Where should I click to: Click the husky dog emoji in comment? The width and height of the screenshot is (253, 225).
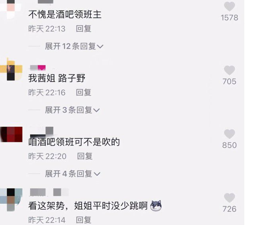click(156, 206)
